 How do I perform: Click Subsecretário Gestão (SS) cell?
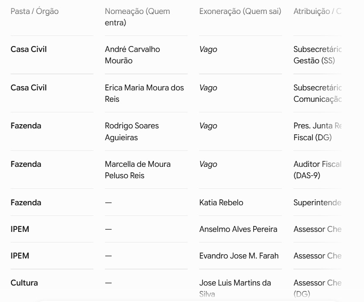click(x=317, y=55)
